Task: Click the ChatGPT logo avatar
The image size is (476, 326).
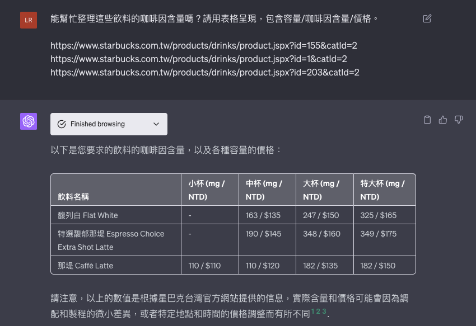Action: (29, 121)
